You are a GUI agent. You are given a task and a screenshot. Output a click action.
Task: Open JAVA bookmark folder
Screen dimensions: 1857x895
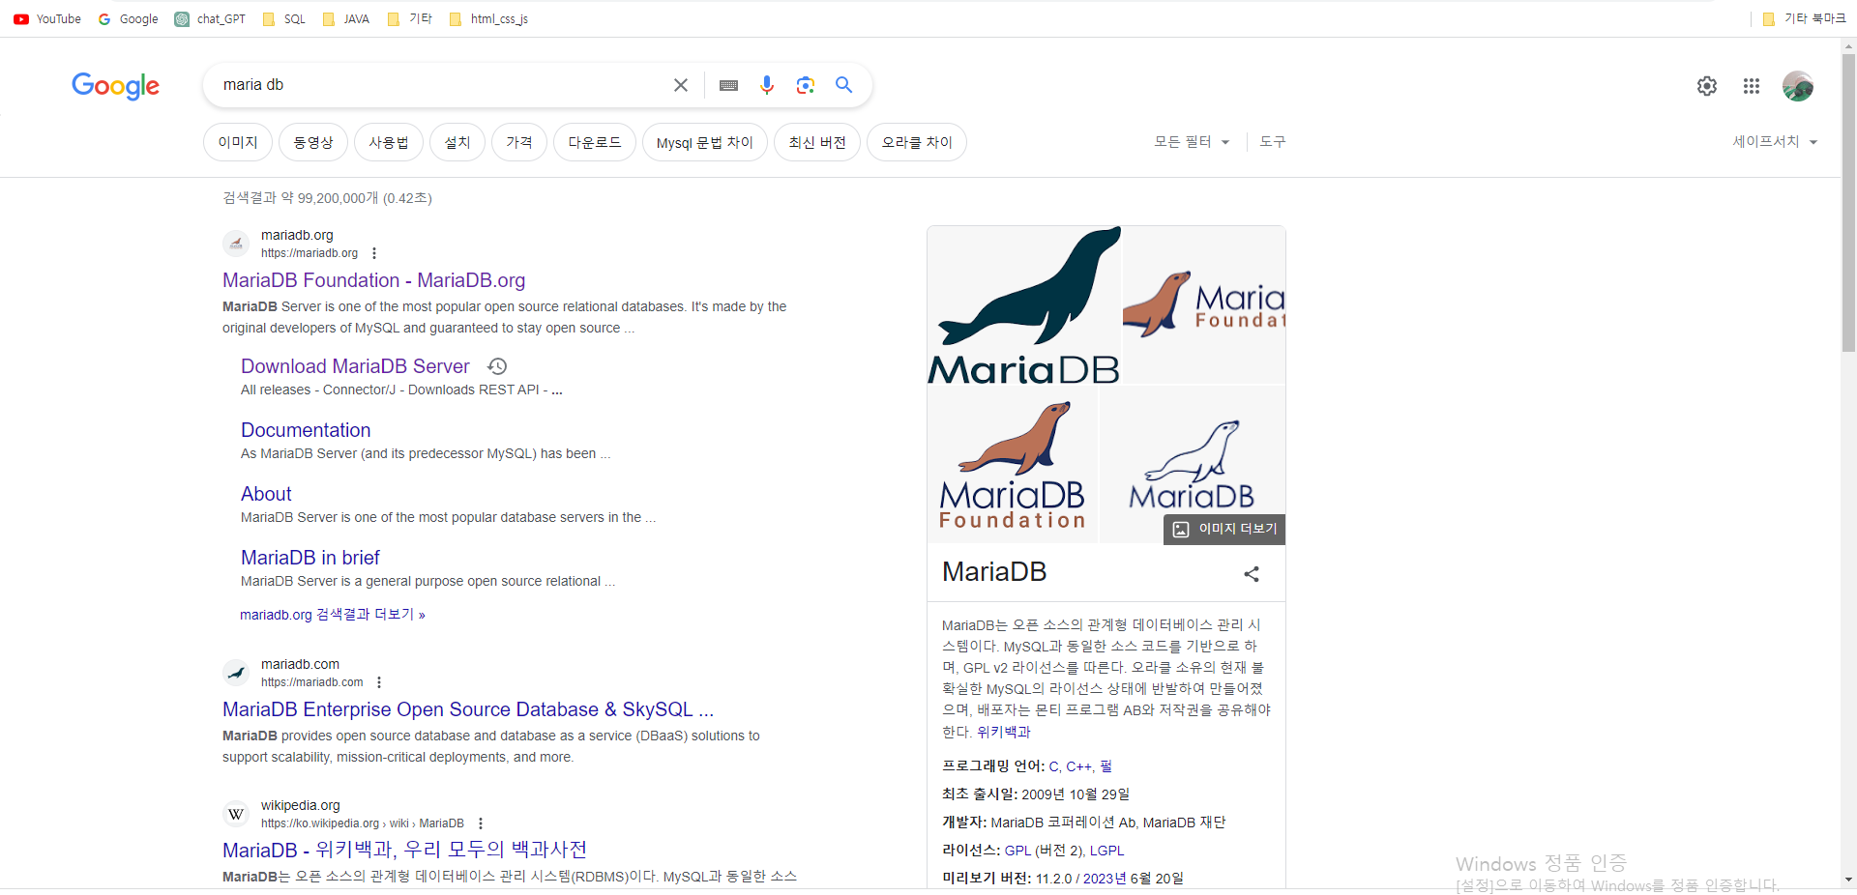point(346,18)
